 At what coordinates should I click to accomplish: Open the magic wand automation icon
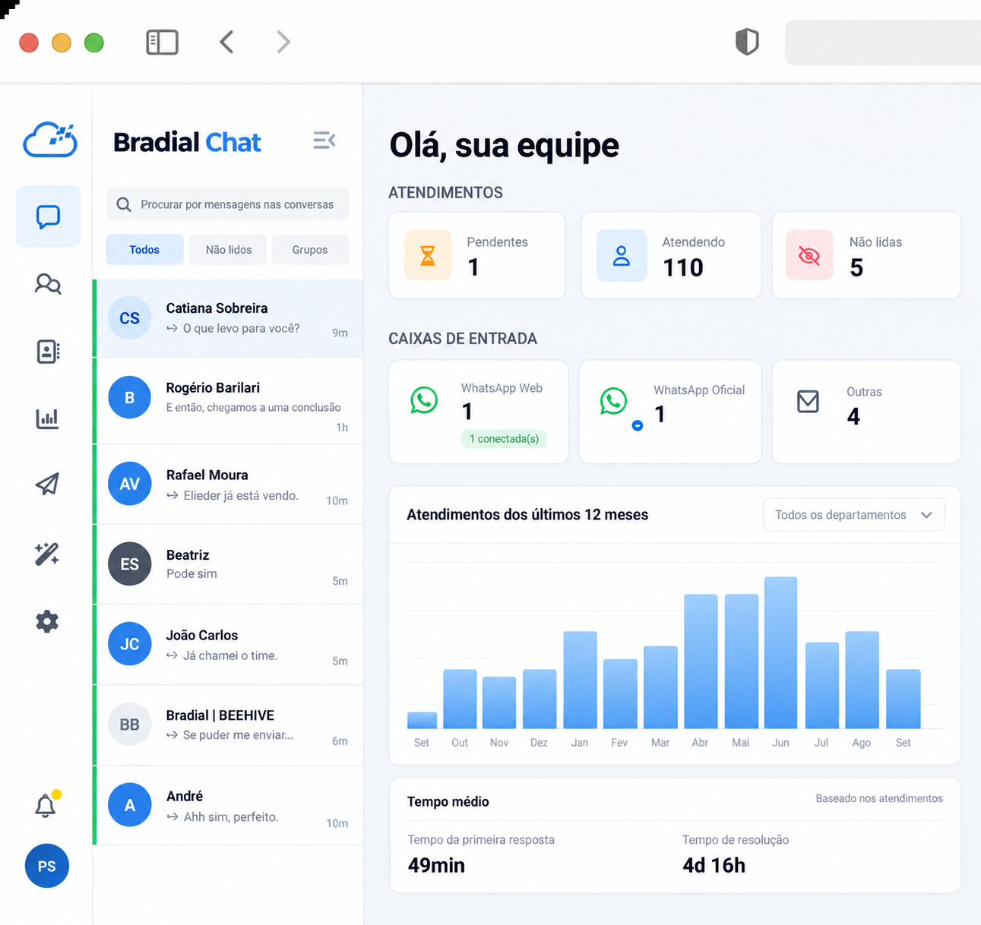click(x=47, y=554)
